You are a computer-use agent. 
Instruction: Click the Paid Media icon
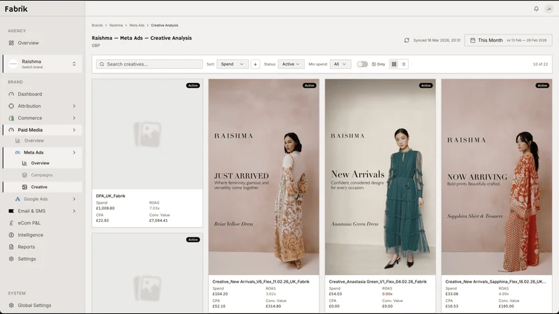point(11,130)
